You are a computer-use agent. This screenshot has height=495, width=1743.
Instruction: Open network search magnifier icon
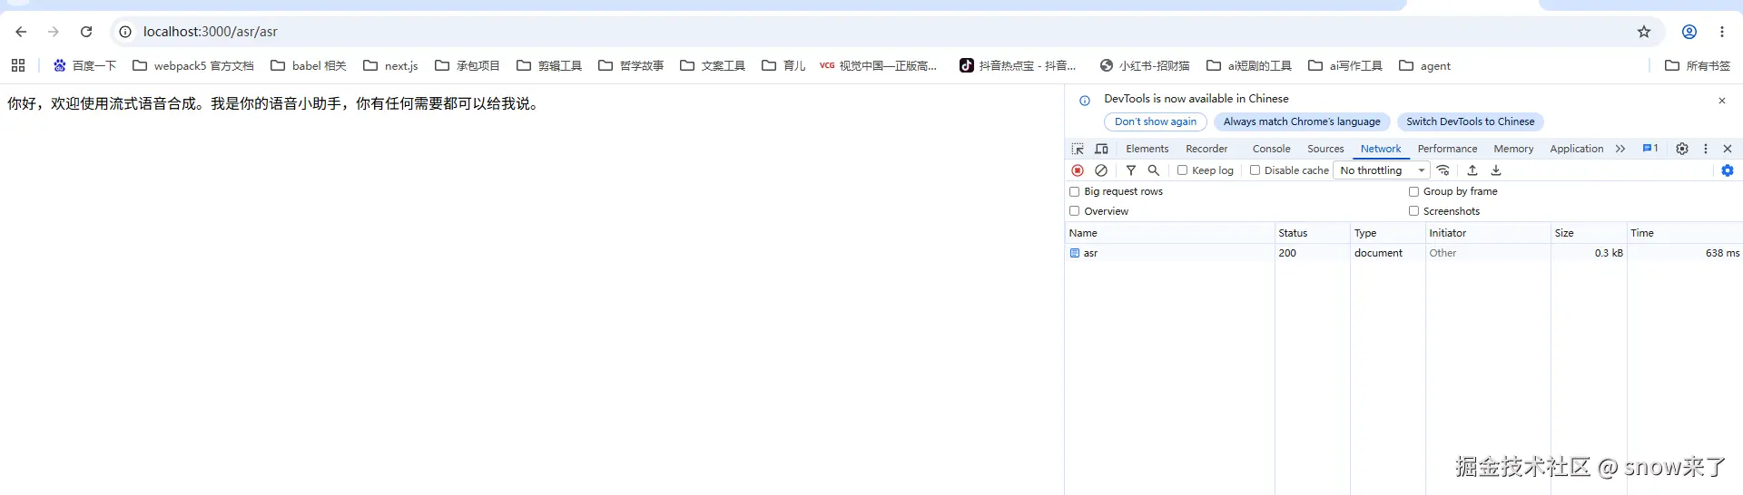click(1154, 170)
